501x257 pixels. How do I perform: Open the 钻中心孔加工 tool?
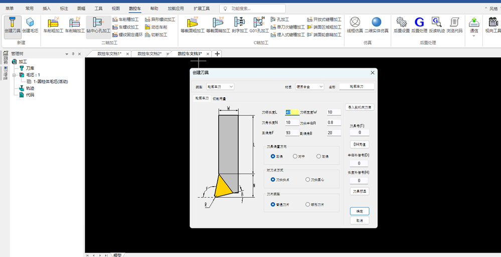(98, 26)
